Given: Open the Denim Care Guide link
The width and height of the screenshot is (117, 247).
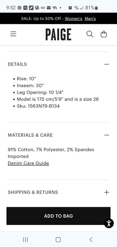Looking at the screenshot, I should coord(28,163).
